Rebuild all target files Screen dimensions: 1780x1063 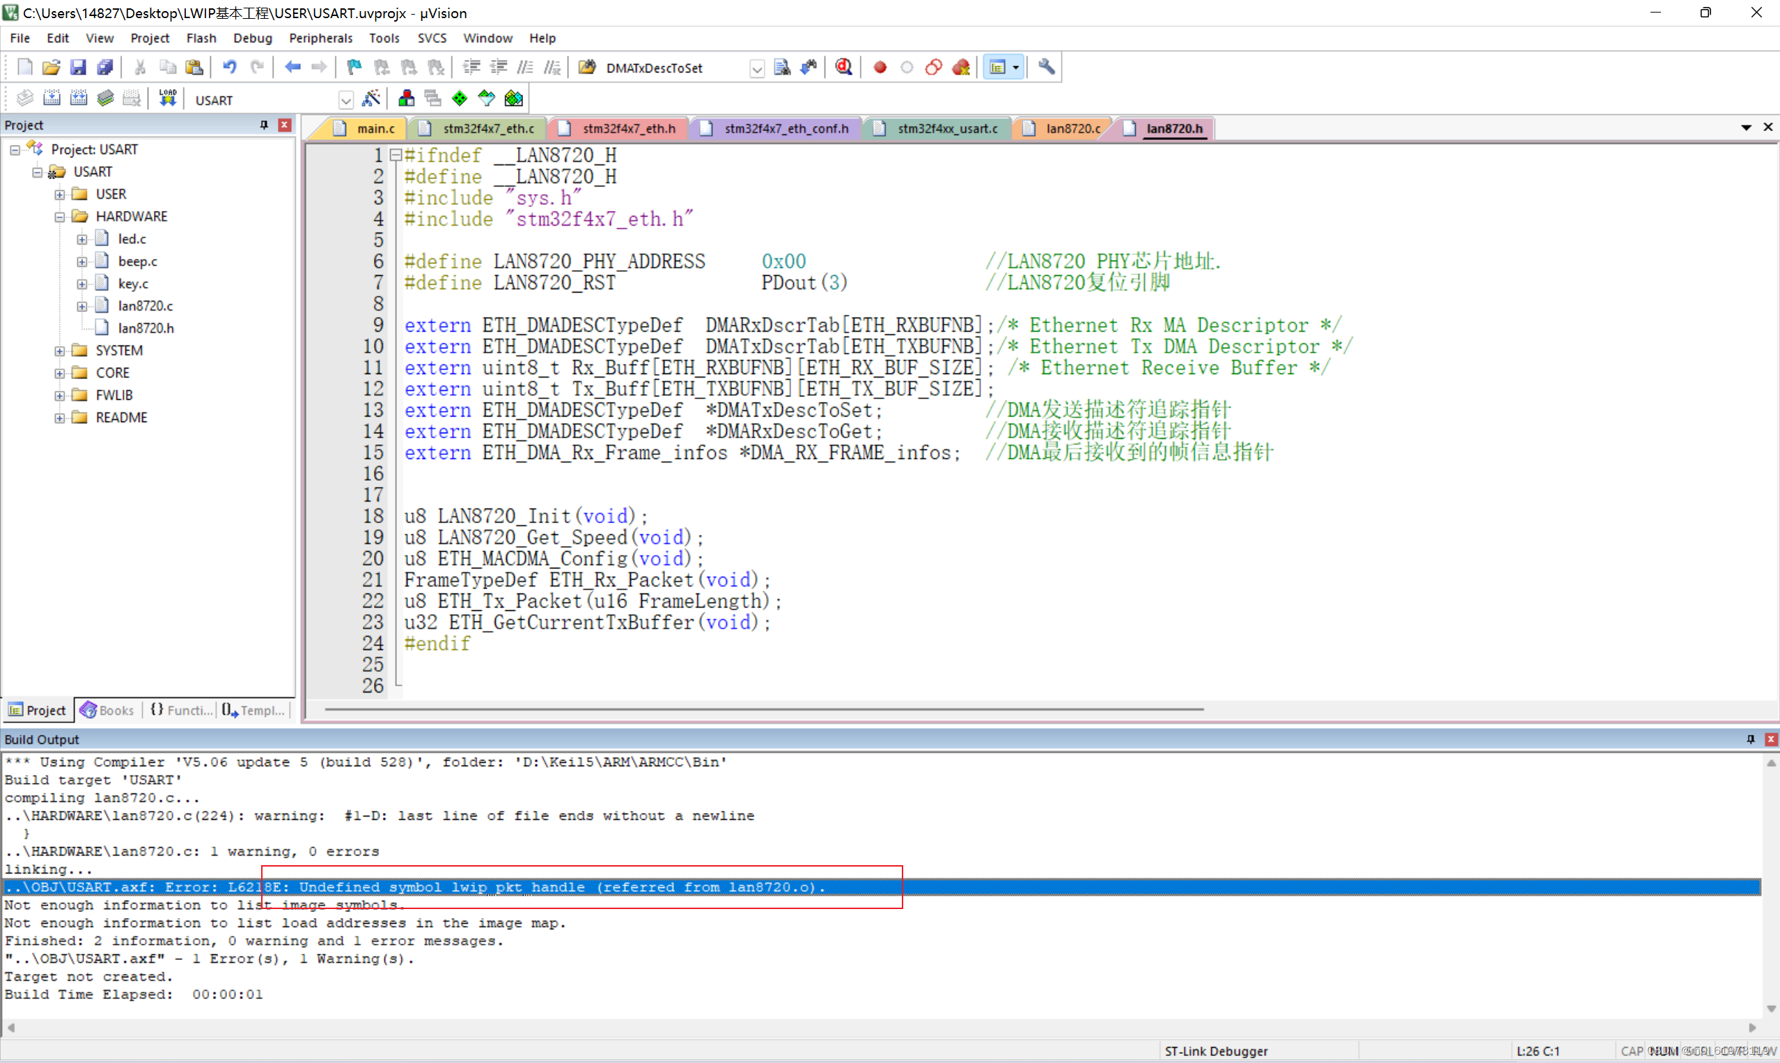[79, 98]
